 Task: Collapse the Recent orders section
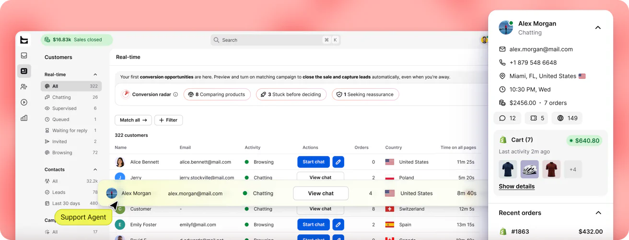(598, 213)
